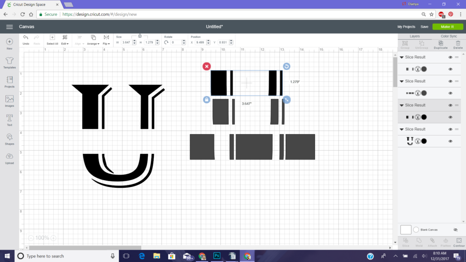Viewport: 466px width, 262px height.
Task: Expand the Arrange dropdown menu
Action: 93,40
